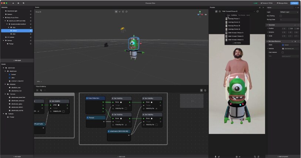Click Add node below Visual Scripting
Image resolution: width=301 pixels, height=158 pixels.
click(x=121, y=157)
